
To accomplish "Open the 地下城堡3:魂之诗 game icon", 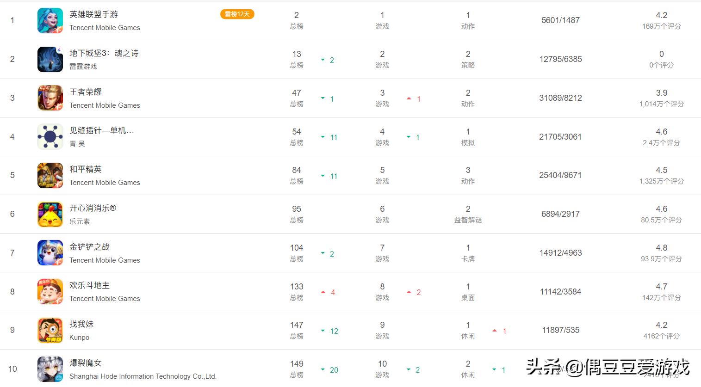I will tap(50, 59).
